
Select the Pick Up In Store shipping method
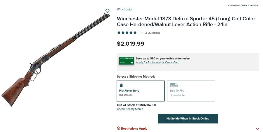coord(141,91)
